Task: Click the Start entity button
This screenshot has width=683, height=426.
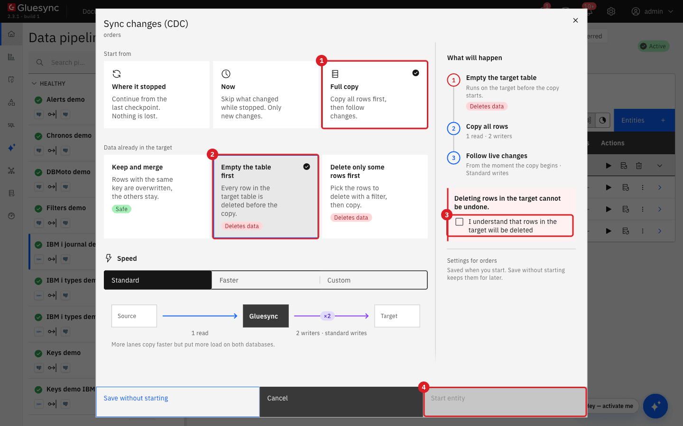Action: [x=505, y=402]
